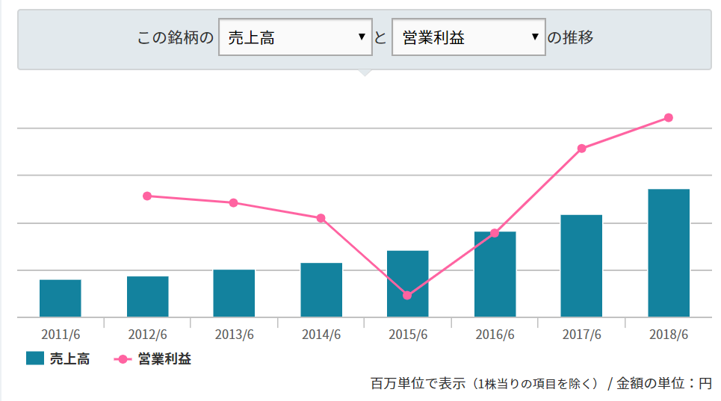
Task: Select the 2016/6 teal bar
Action: pyautogui.click(x=495, y=276)
